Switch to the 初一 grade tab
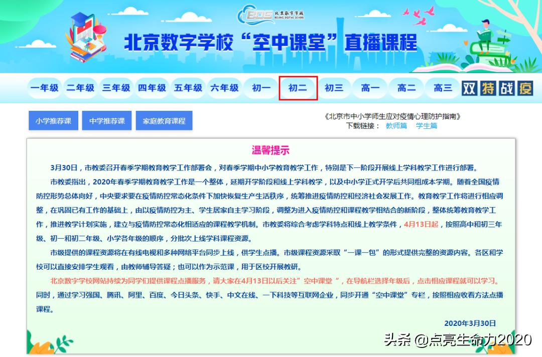The height and width of the screenshot is (357, 542). click(x=261, y=88)
